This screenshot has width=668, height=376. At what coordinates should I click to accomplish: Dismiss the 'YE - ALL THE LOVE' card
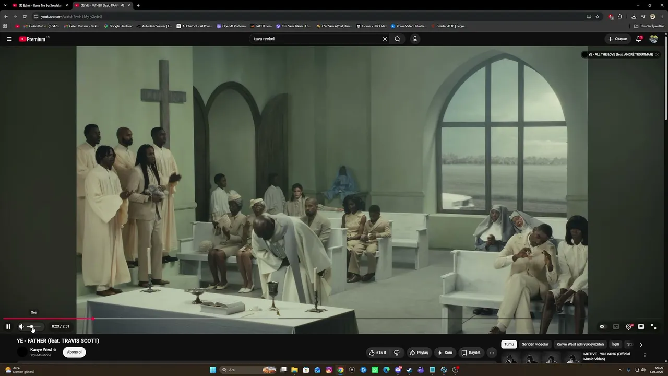(x=657, y=54)
